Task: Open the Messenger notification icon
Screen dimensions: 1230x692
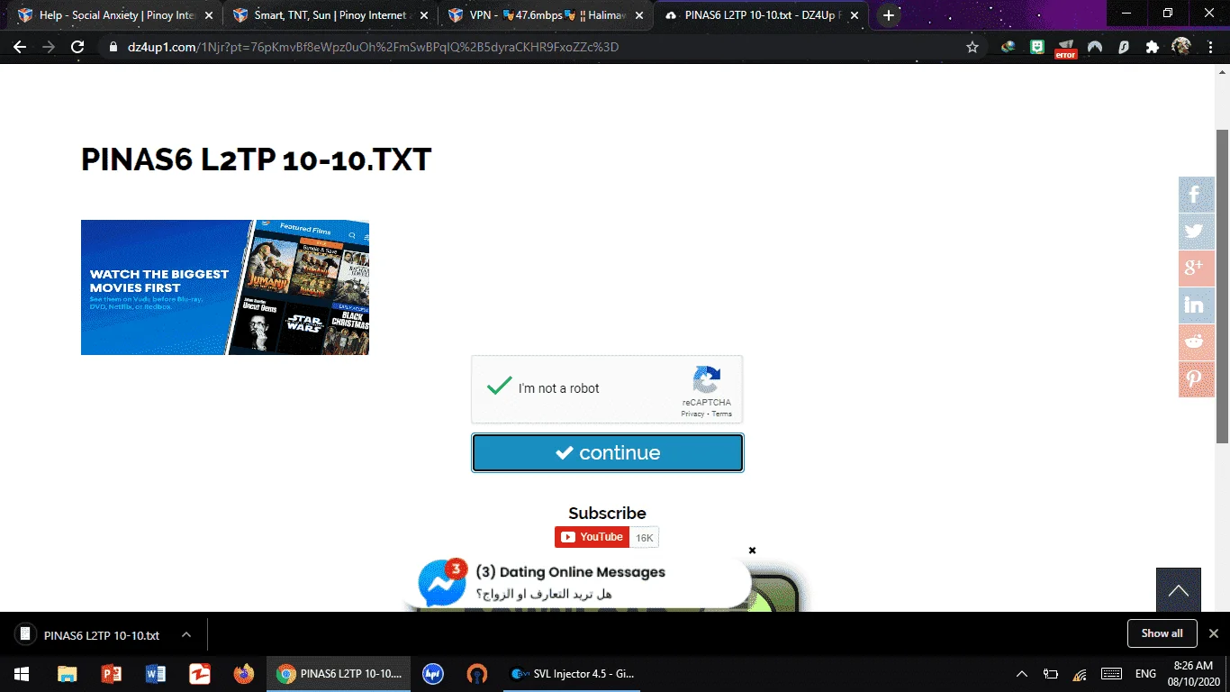Action: 442,582
